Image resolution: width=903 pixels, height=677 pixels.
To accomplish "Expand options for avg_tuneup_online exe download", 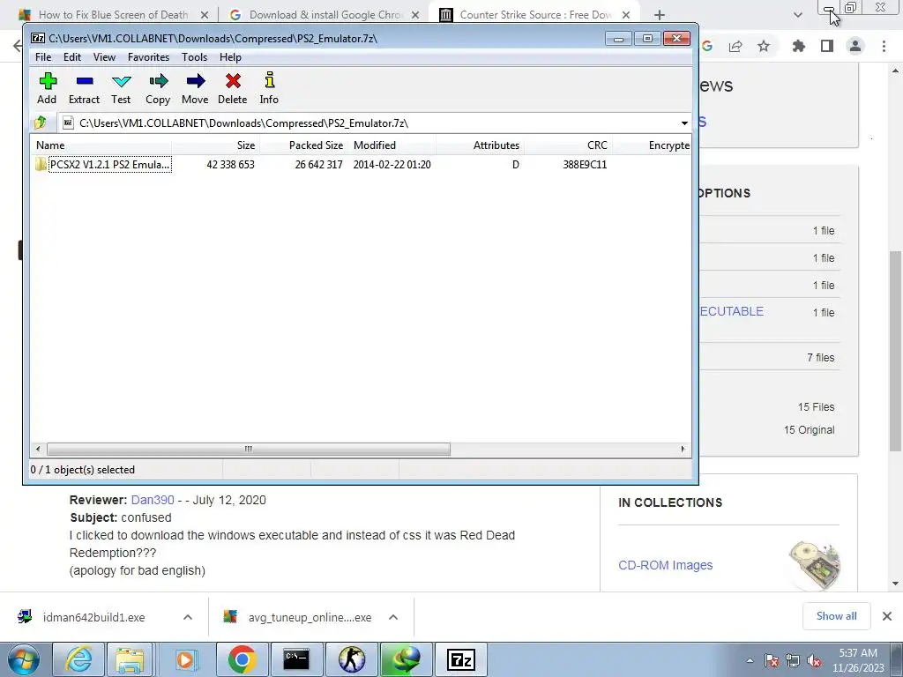I will tap(393, 617).
